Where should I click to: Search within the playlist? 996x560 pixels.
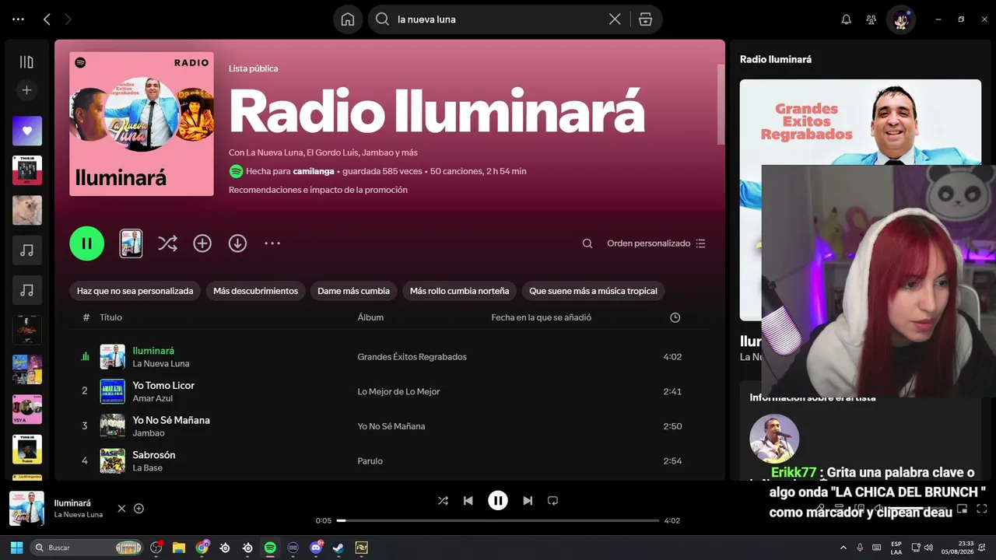click(587, 243)
